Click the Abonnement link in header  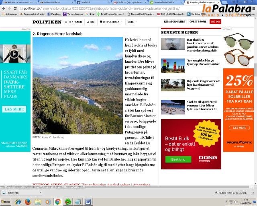(x=175, y=22)
